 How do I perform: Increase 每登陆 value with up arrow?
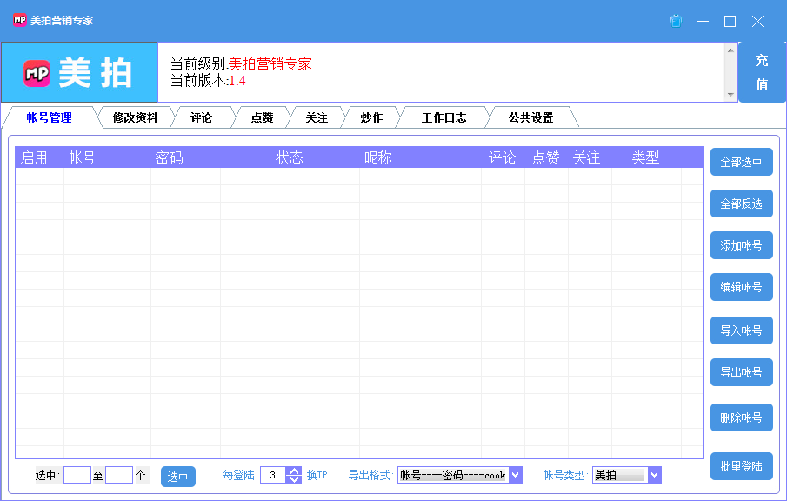(294, 471)
